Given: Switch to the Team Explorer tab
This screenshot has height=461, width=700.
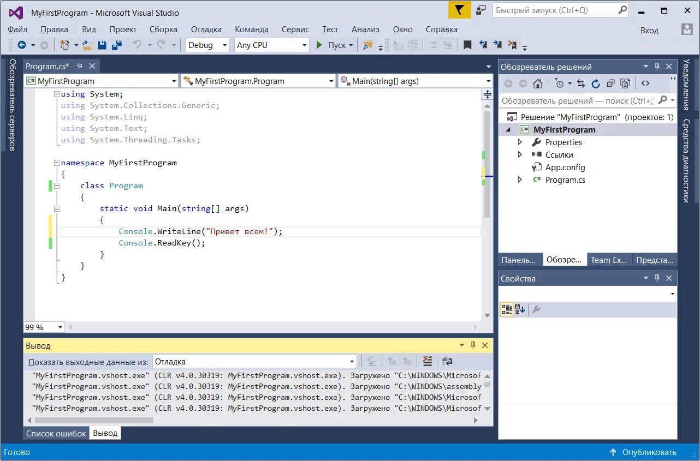Looking at the screenshot, I should click(x=609, y=260).
